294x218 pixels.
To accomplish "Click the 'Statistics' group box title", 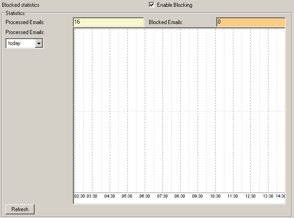I will [15, 14].
